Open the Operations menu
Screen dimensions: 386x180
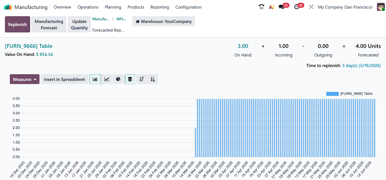click(88, 7)
